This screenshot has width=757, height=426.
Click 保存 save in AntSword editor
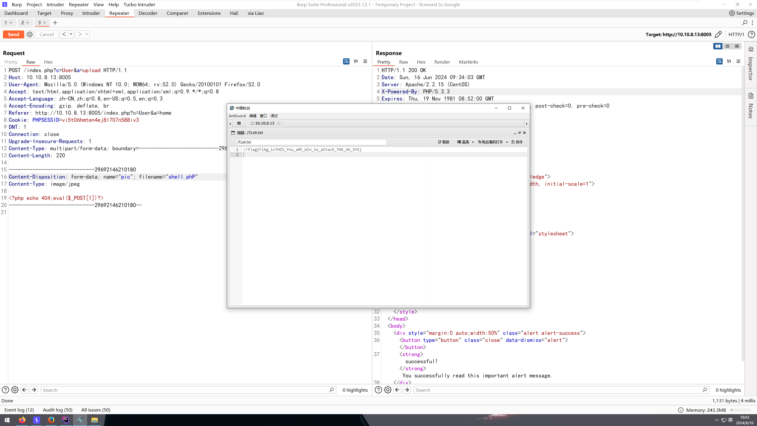click(517, 142)
